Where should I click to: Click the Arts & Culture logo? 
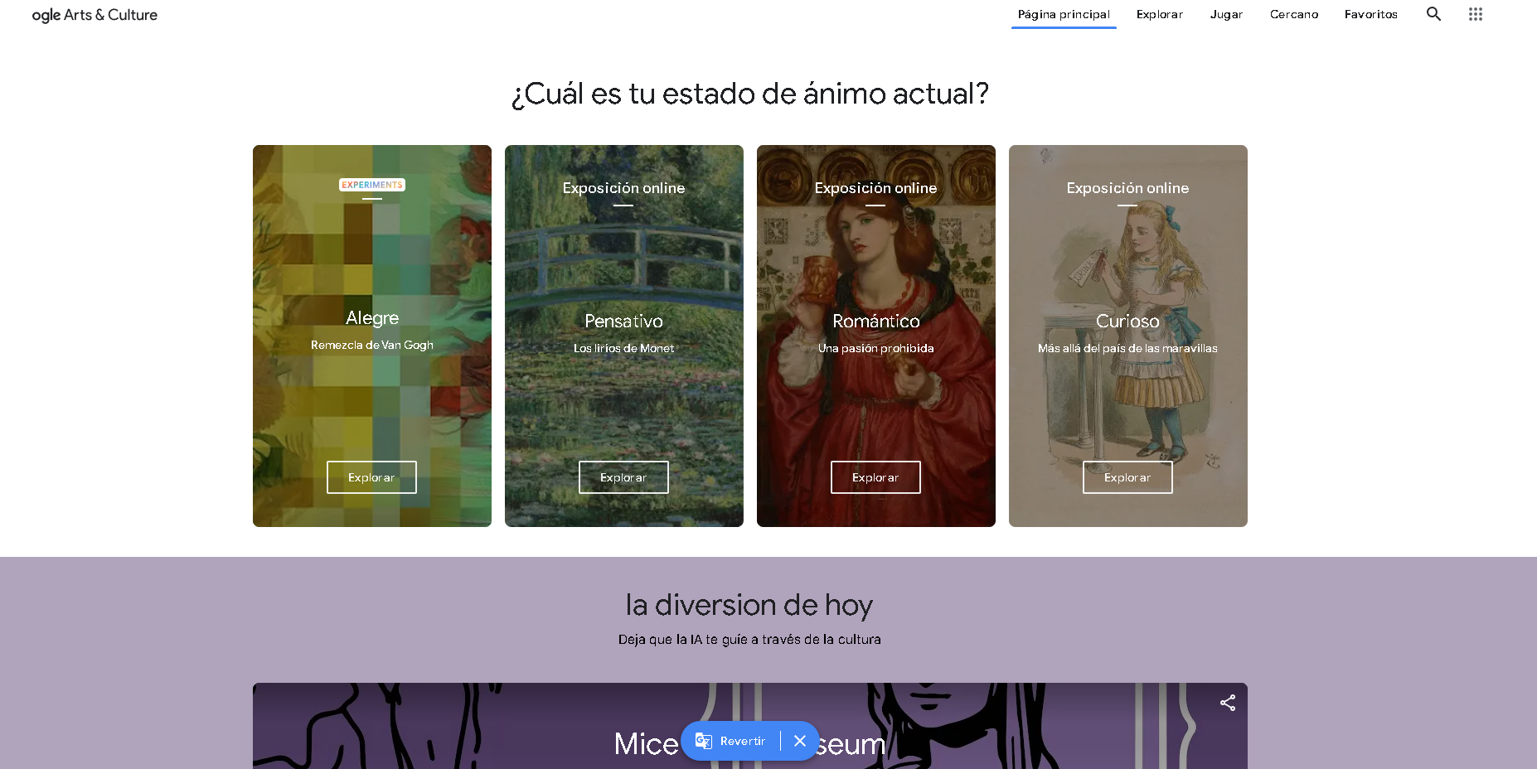coord(95,15)
